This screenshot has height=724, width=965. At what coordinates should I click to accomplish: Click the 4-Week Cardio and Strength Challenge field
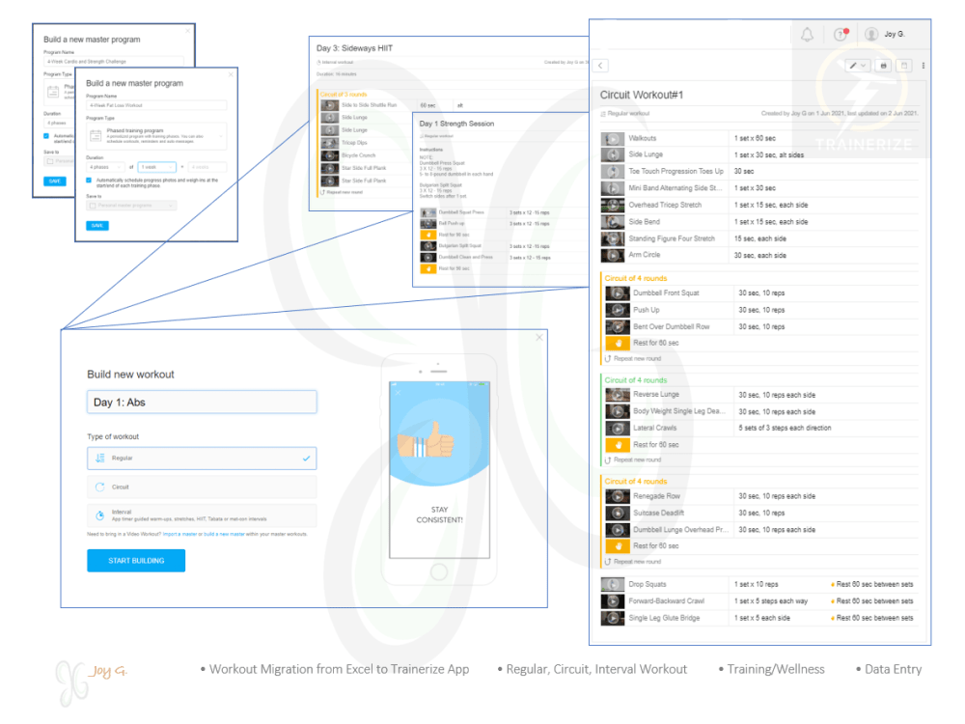(x=113, y=62)
